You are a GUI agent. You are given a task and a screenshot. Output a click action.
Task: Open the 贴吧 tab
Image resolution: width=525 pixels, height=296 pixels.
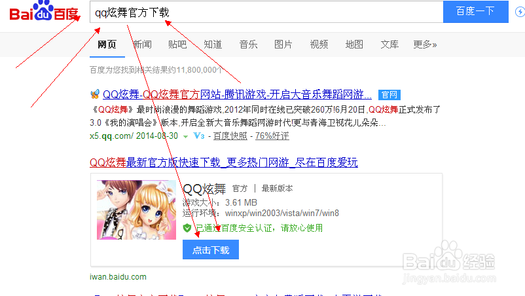pyautogui.click(x=177, y=45)
